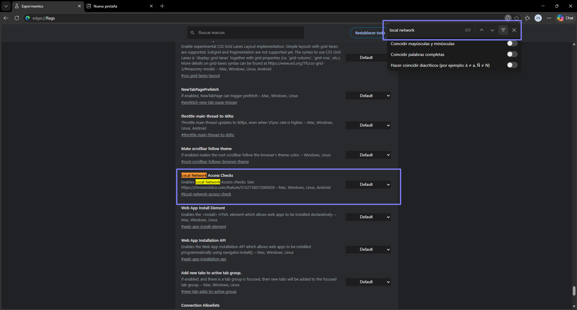Screen dimensions: 577x310
Task: Open the CS profile avatar
Action: point(538,18)
